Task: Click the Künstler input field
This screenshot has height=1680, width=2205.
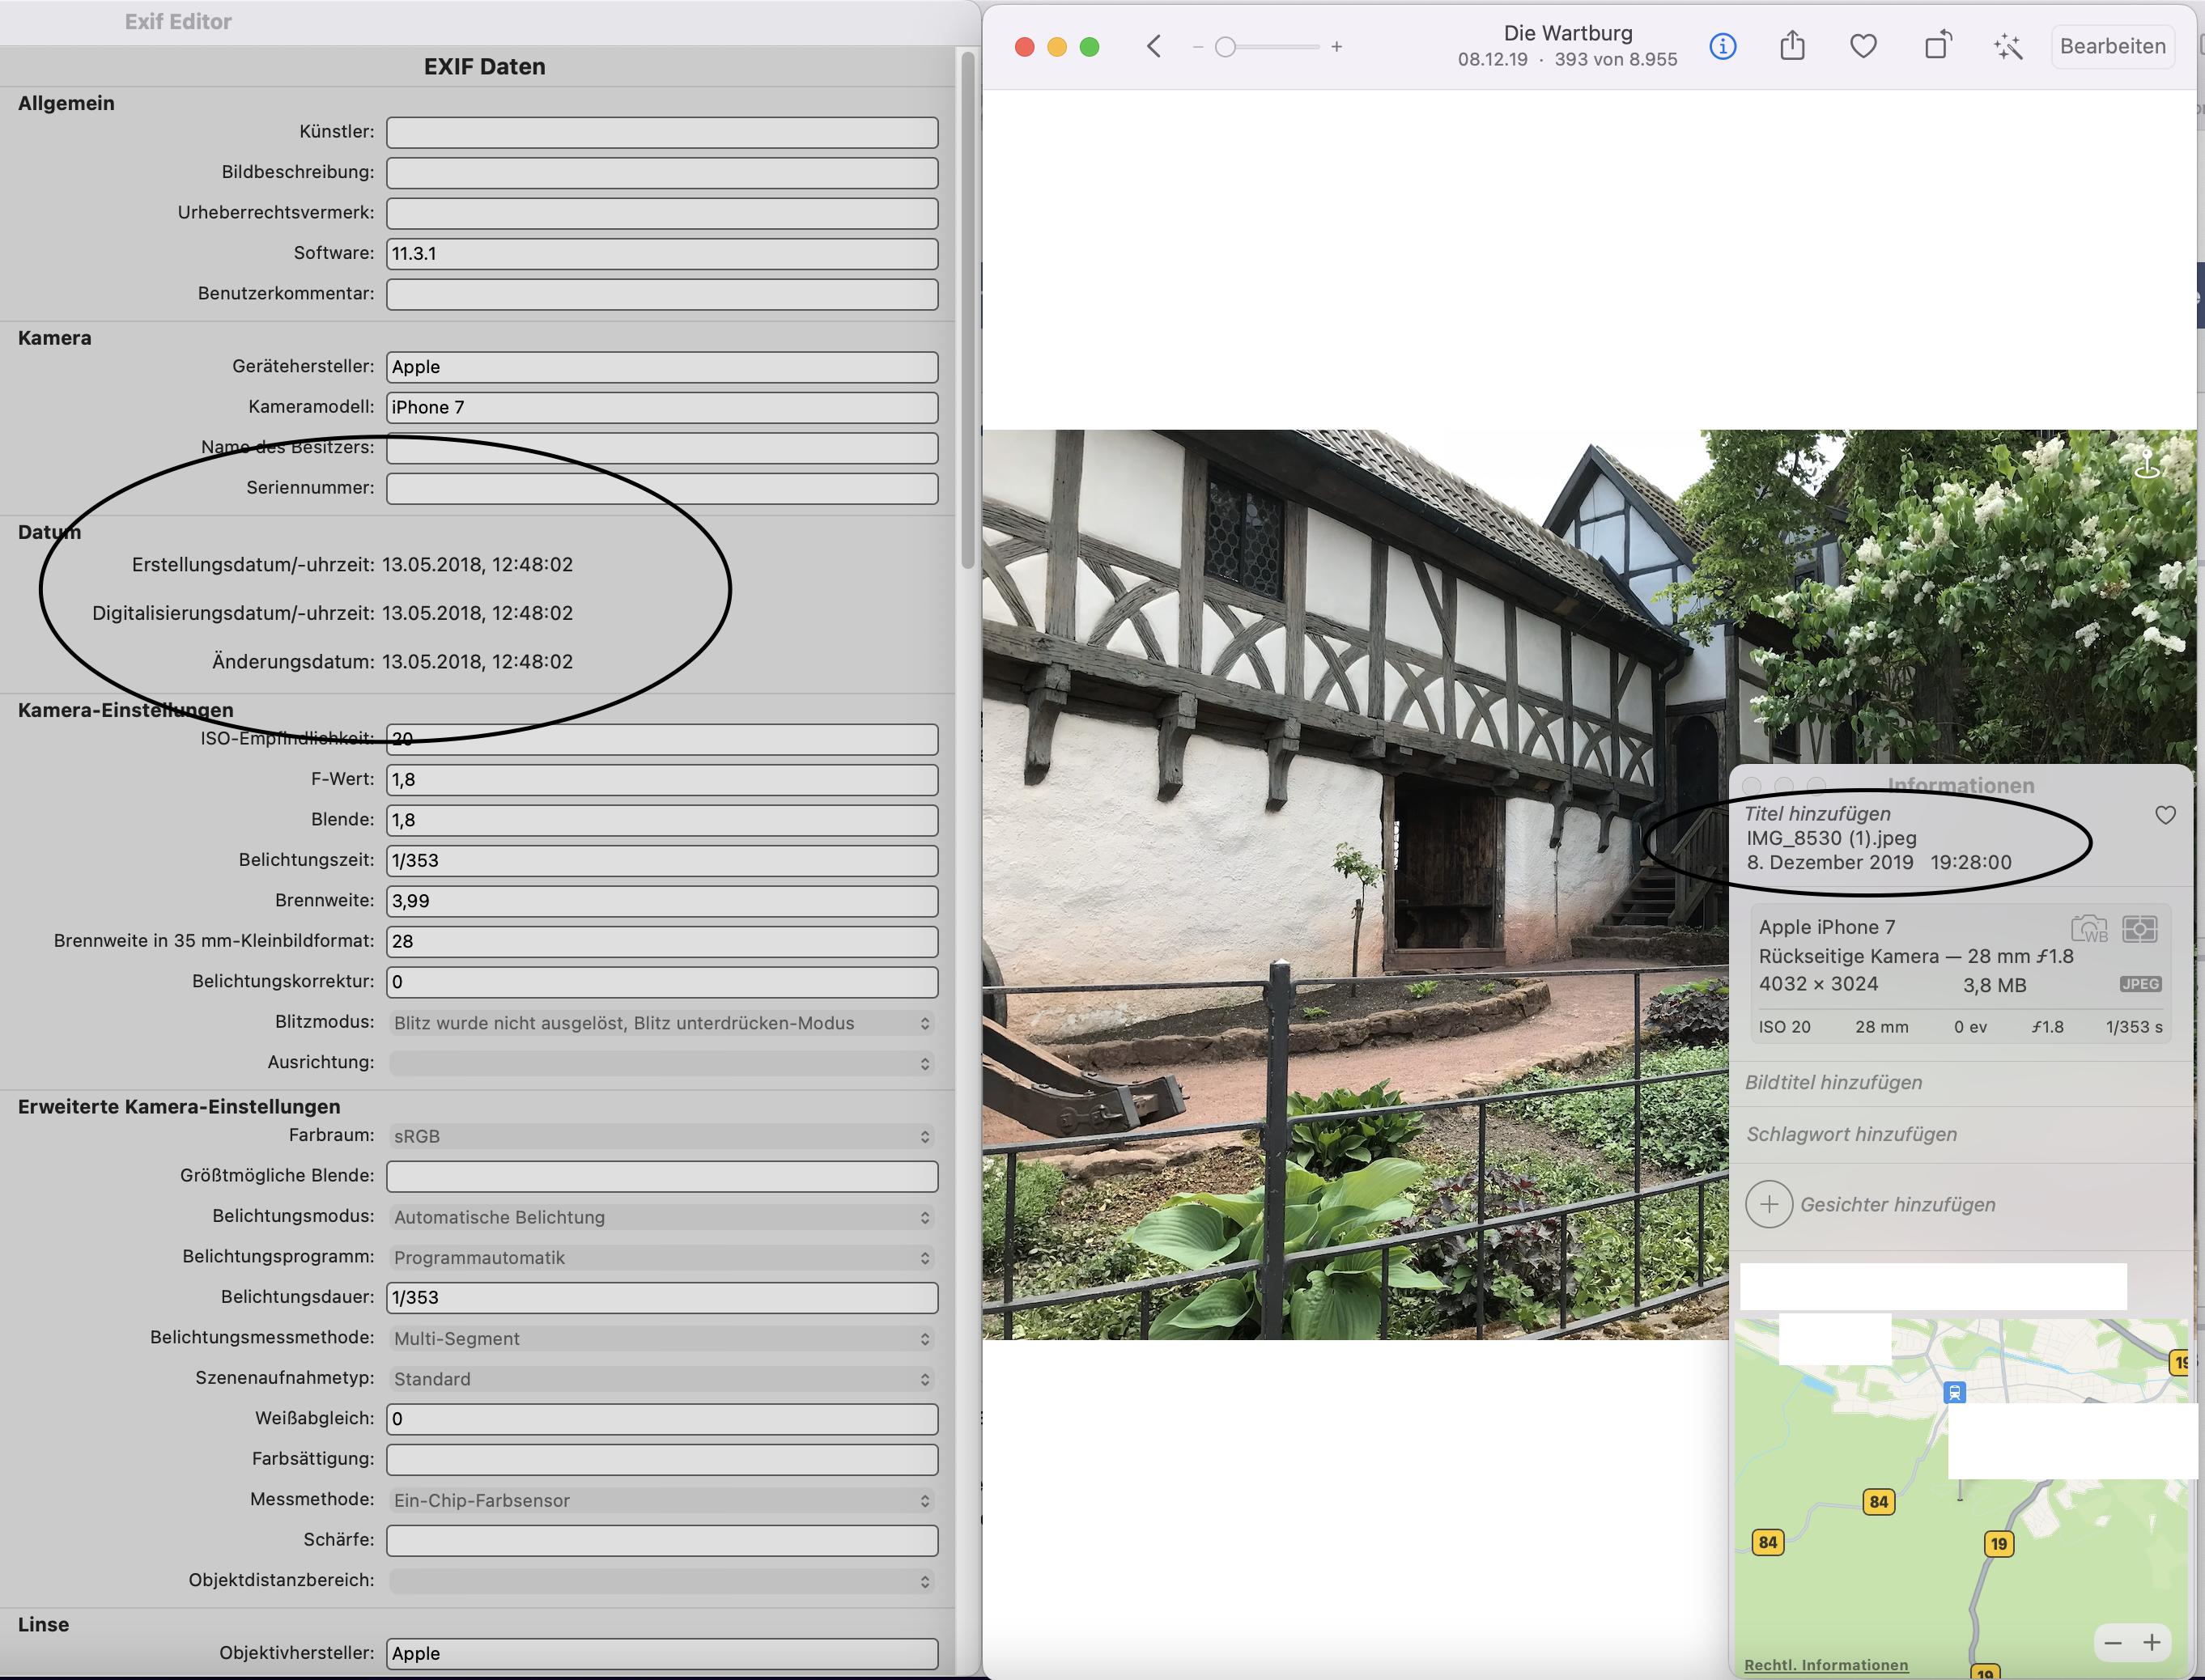Action: point(661,132)
